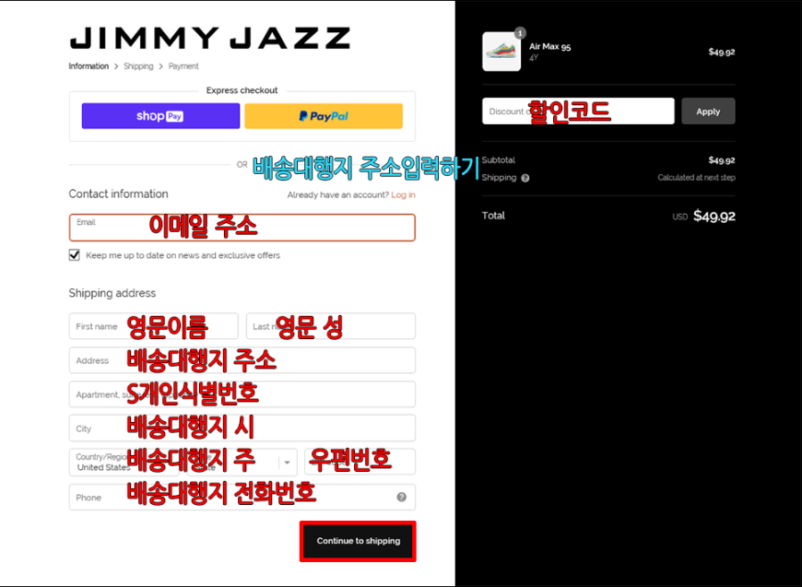Open the State dropdown arrow
This screenshot has width=802, height=587.
[x=287, y=463]
